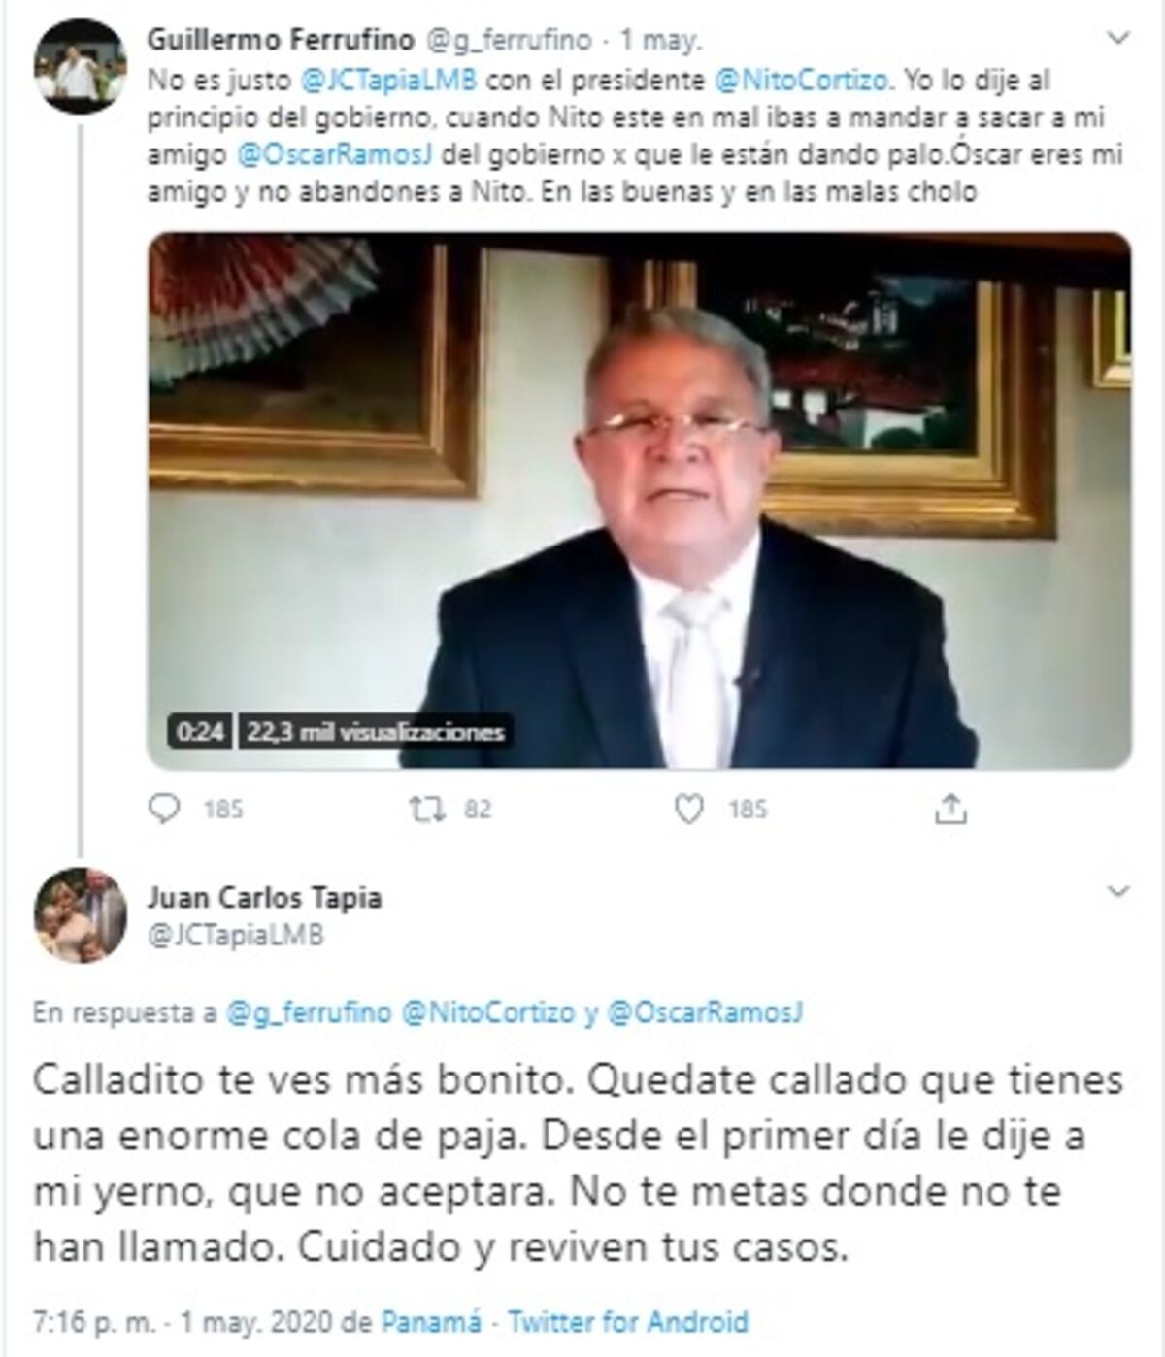Image resolution: width=1165 pixels, height=1357 pixels.
Task: Open @OscarRamosJ in reply-to line
Action: pos(705,1012)
